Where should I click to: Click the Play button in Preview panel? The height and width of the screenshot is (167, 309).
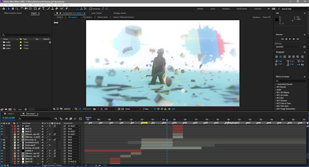point(290,39)
